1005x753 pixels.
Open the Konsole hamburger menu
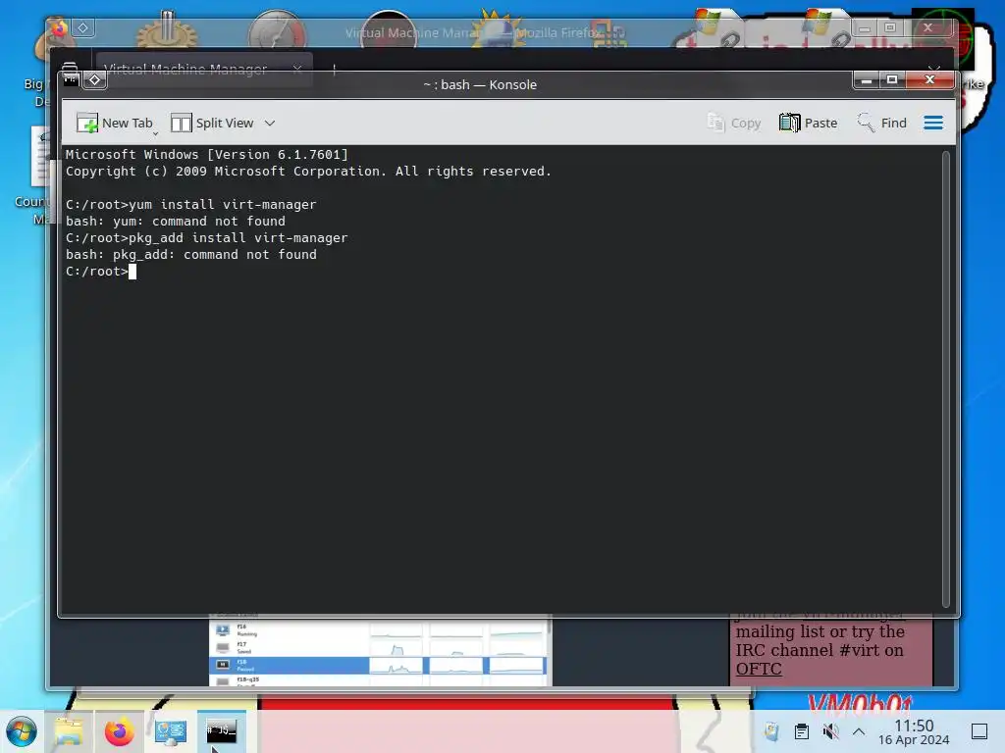[x=933, y=123]
